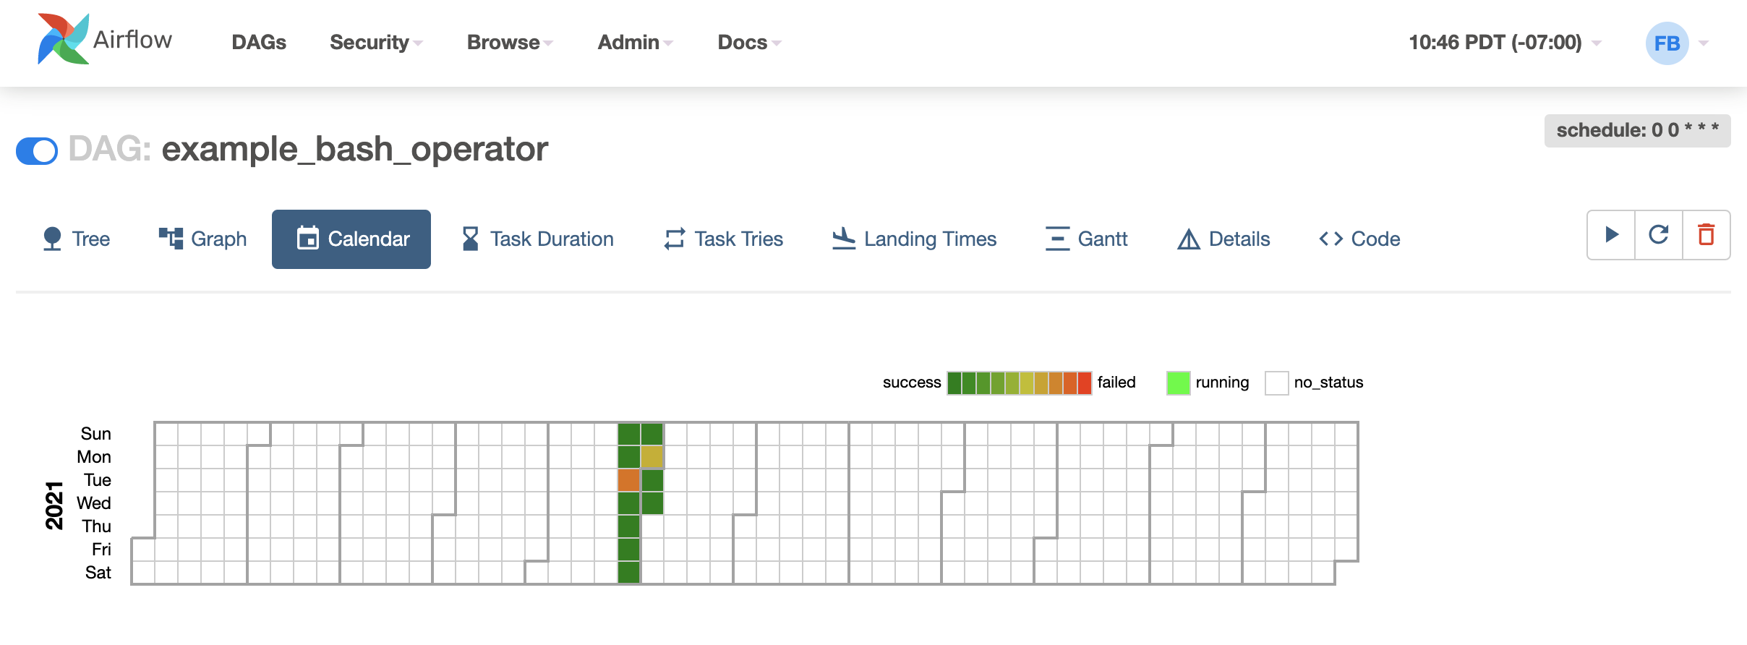Trigger the DAG with play button
The width and height of the screenshot is (1747, 645).
[x=1611, y=235]
